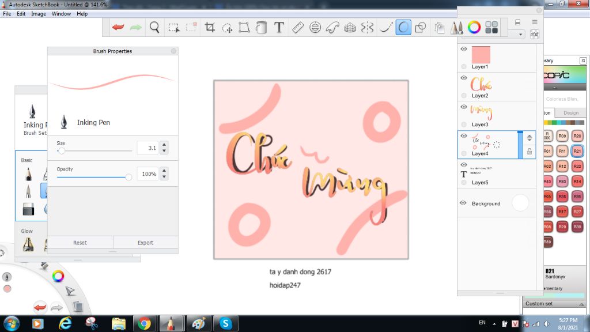This screenshot has height=332, width=590.
Task: Close the Brush Properties panel
Action: pyautogui.click(x=173, y=51)
